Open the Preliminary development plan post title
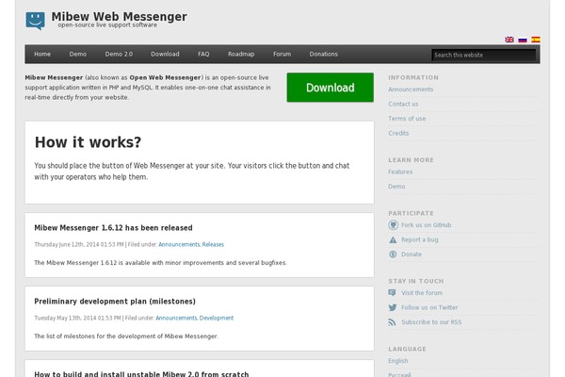The image size is (565, 377). click(x=115, y=302)
